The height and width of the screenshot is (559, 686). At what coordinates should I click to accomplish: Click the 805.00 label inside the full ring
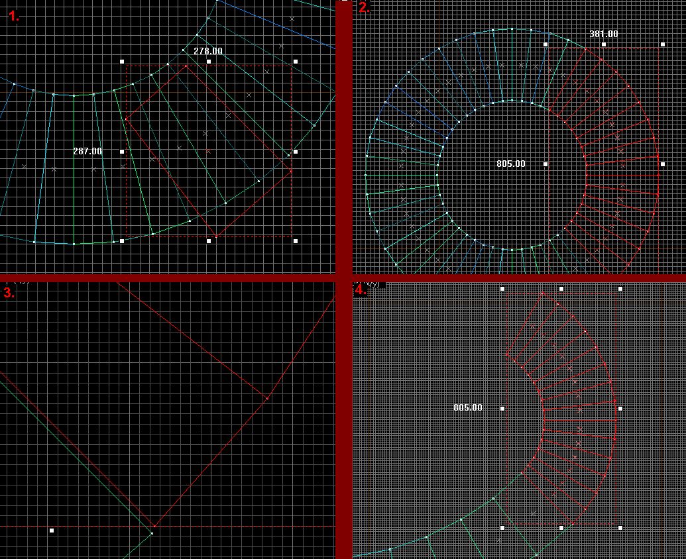point(510,164)
